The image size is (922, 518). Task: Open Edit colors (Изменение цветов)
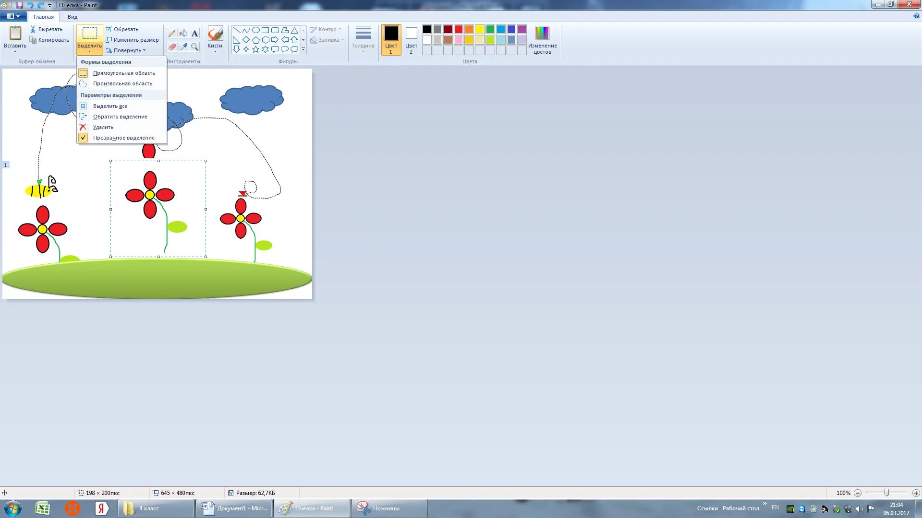(542, 39)
